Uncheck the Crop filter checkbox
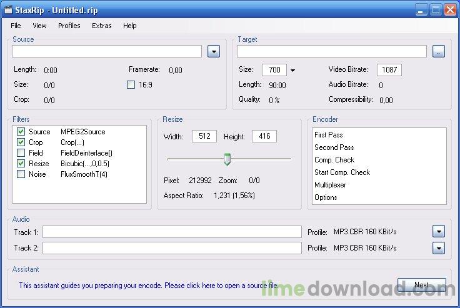This screenshot has width=460, height=308. pos(21,142)
